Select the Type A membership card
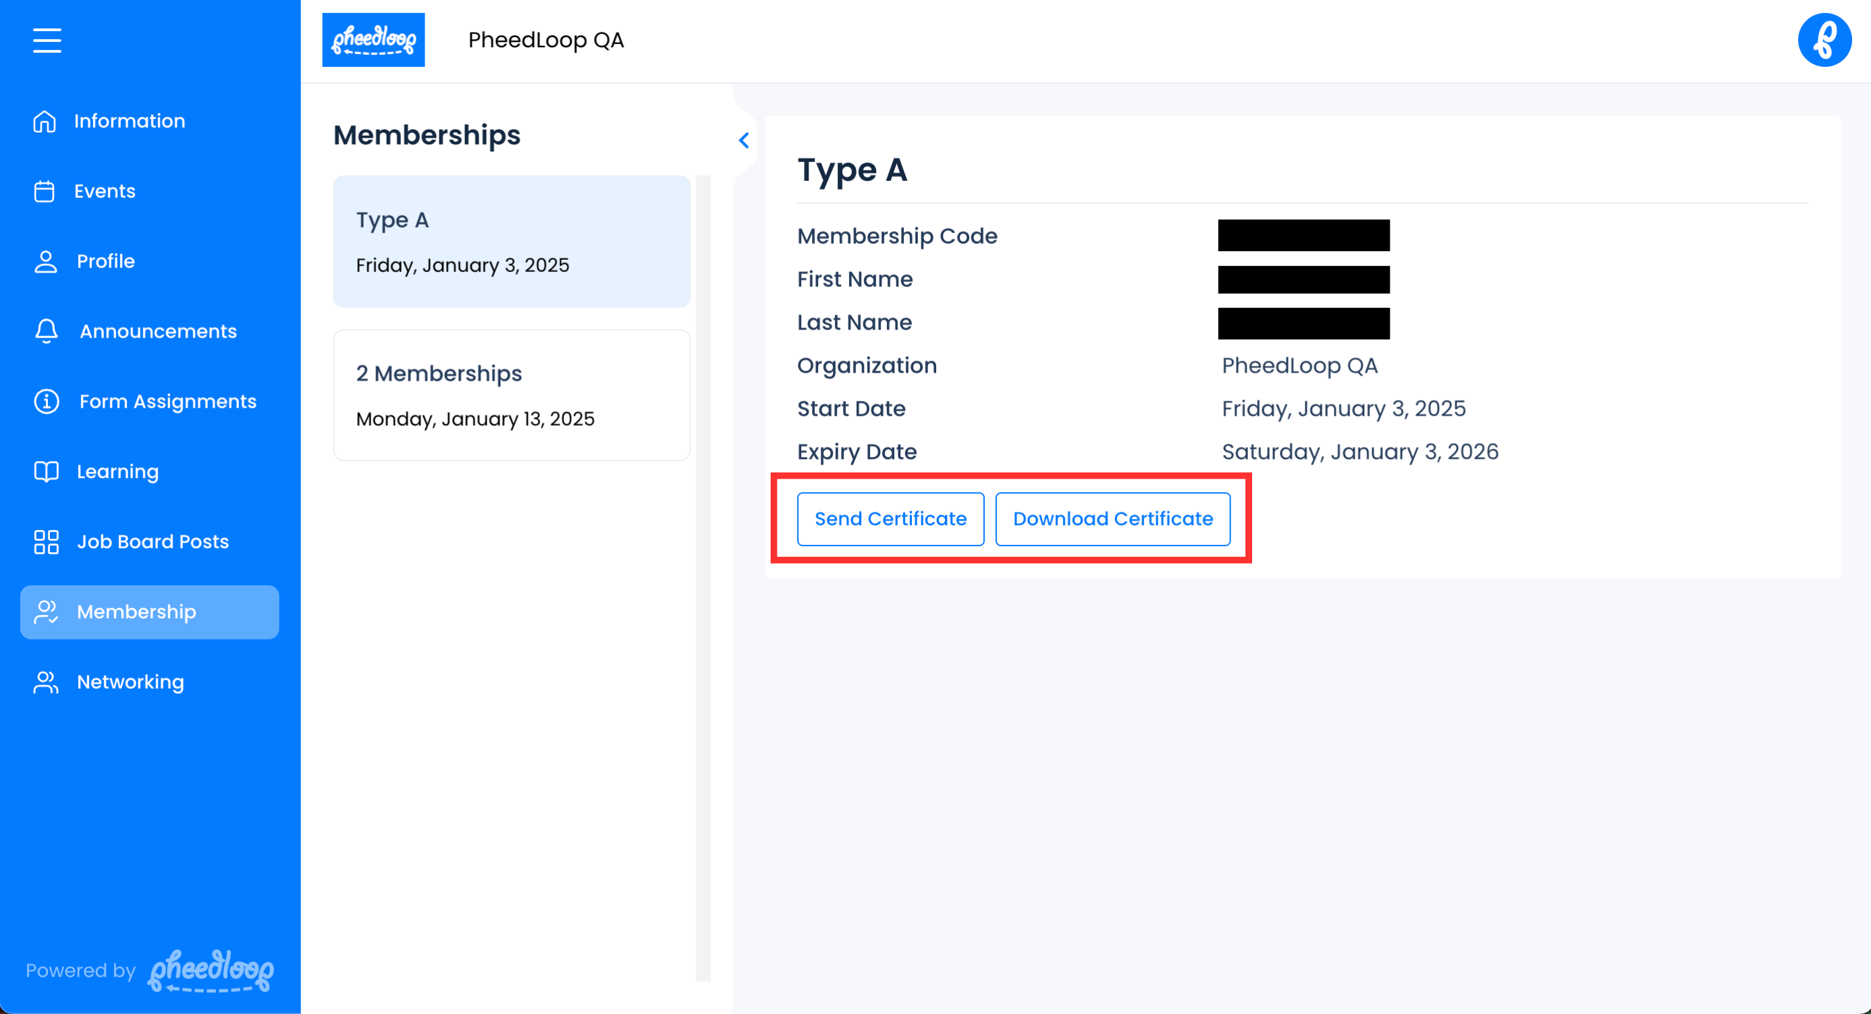This screenshot has width=1871, height=1014. (x=512, y=241)
